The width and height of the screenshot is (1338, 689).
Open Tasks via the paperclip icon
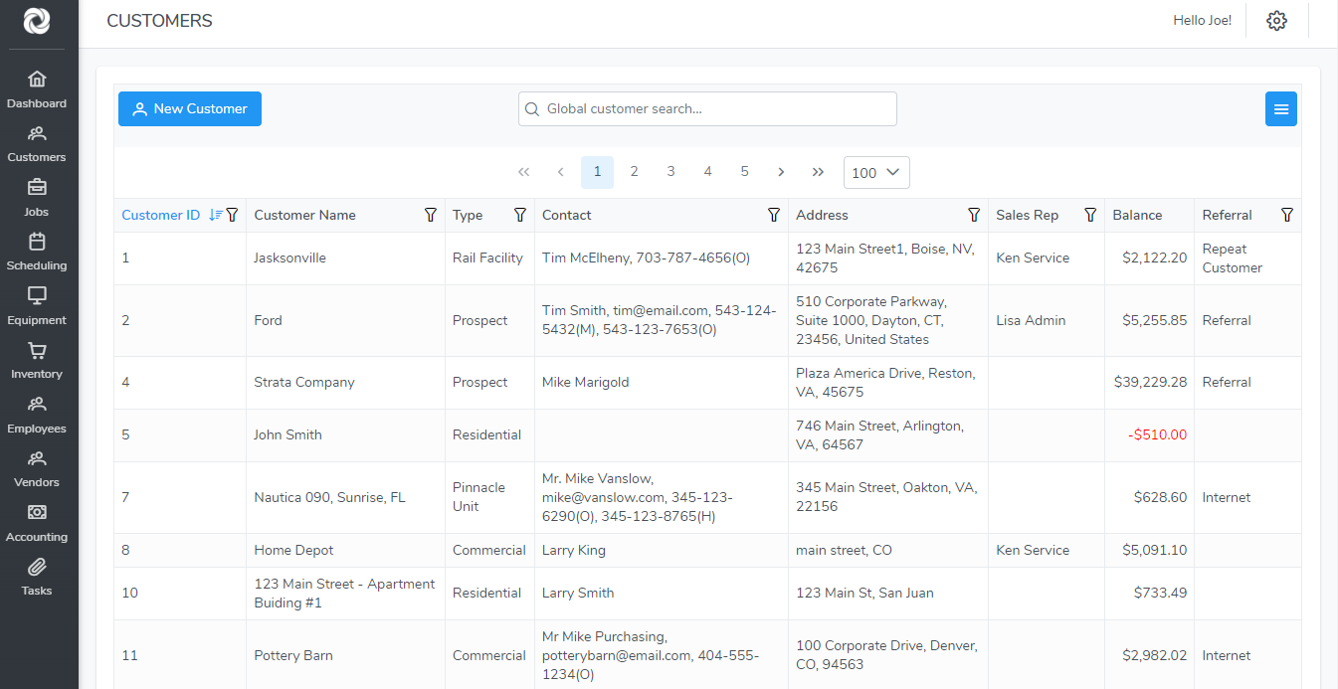pos(37,568)
